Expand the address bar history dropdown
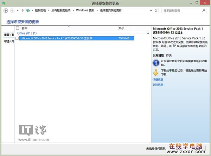211x156 pixels. [151, 11]
